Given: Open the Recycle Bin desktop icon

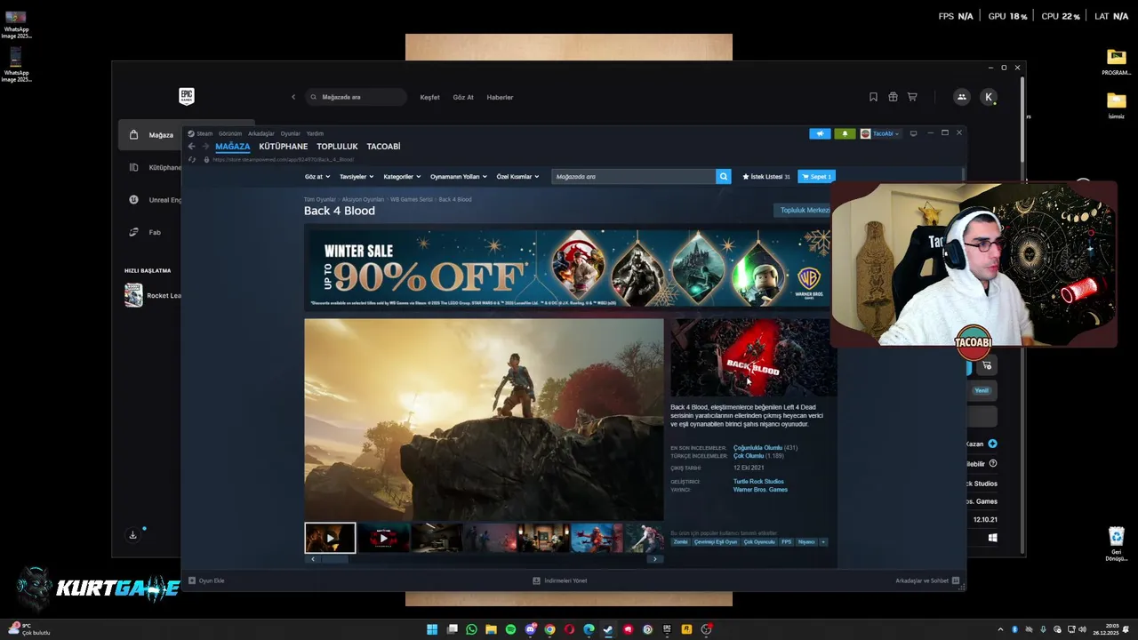Looking at the screenshot, I should (x=1117, y=544).
